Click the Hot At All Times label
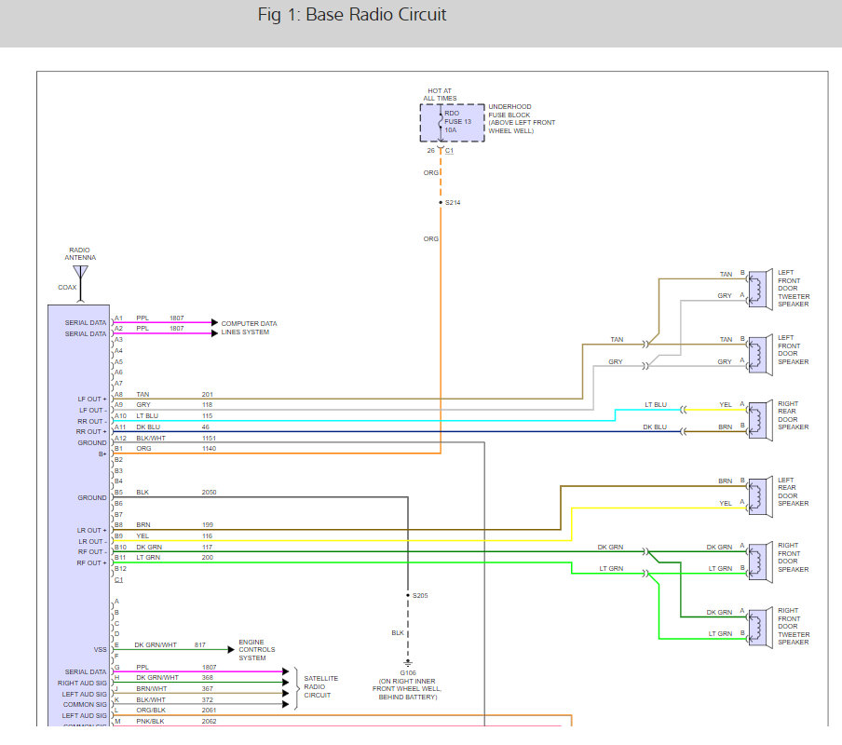This screenshot has height=745, width=842. tap(441, 94)
